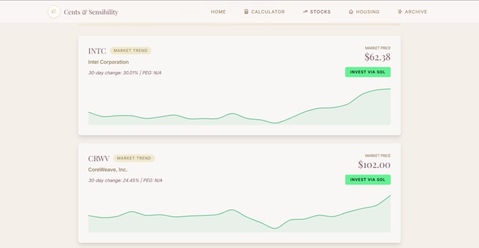Click the Market Price label above $102.00
Image resolution: width=479 pixels, height=248 pixels.
pos(378,155)
